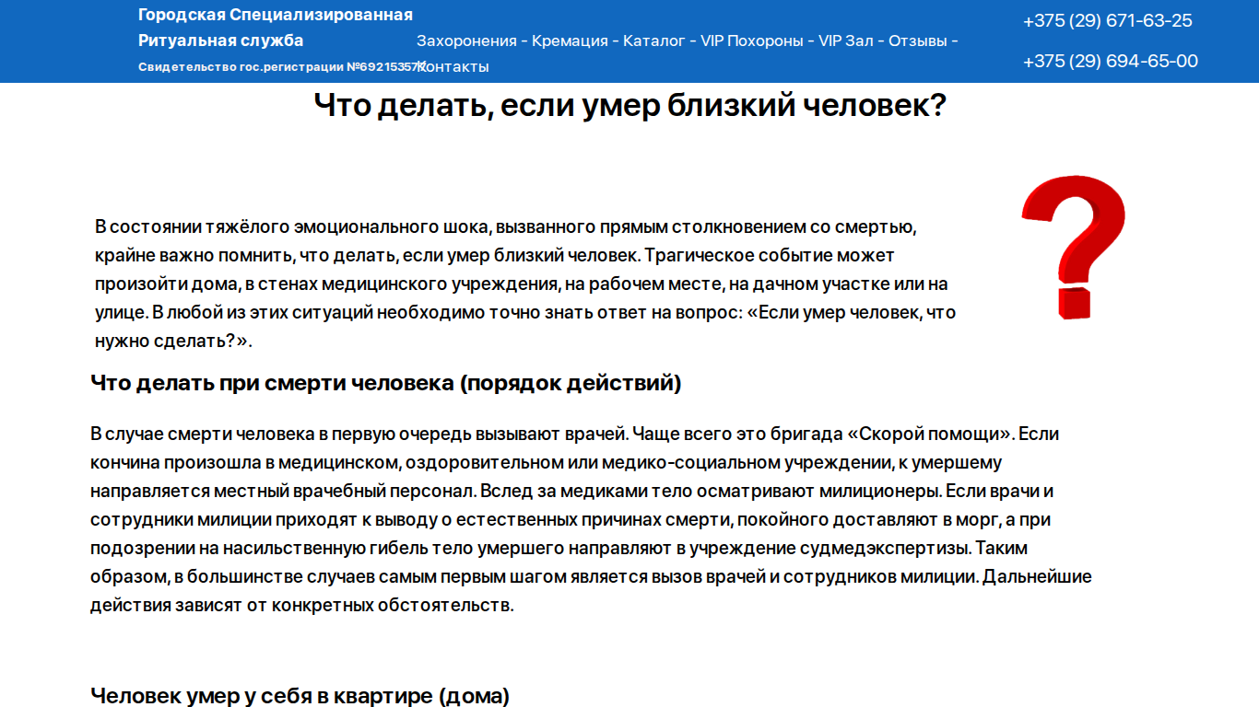1259x707 pixels.
Task: Open the Каталог menu item
Action: tap(654, 41)
